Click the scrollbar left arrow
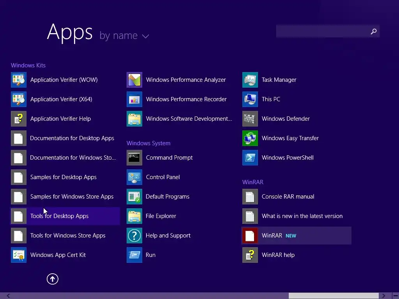Viewport: 399px width, 299px height. [x=8, y=296]
